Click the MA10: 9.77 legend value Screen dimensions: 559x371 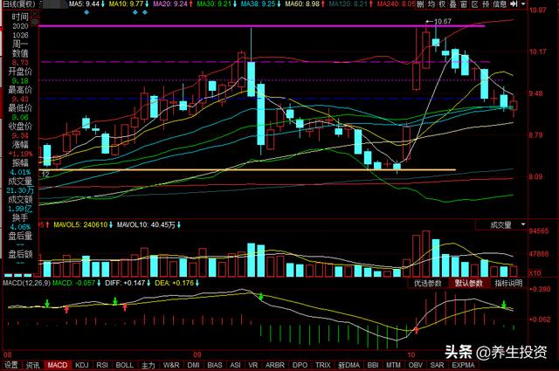tap(126, 3)
